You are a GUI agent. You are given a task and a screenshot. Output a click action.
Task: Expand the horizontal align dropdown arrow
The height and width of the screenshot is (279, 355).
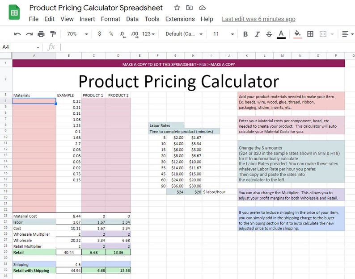pos(352,34)
